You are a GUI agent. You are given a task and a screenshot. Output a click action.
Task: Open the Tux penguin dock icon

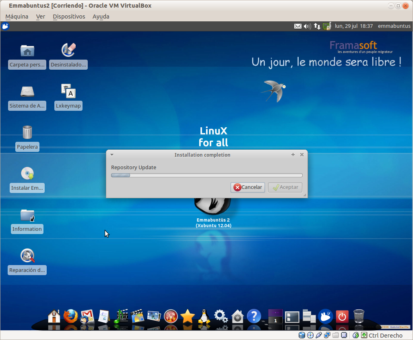pyautogui.click(x=204, y=316)
